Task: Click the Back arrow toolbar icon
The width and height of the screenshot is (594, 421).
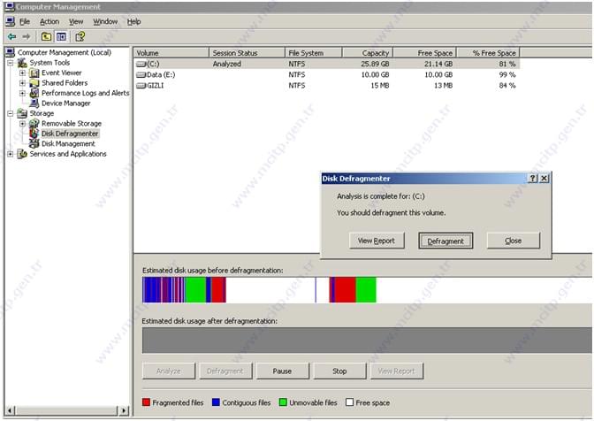Action: [x=11, y=37]
